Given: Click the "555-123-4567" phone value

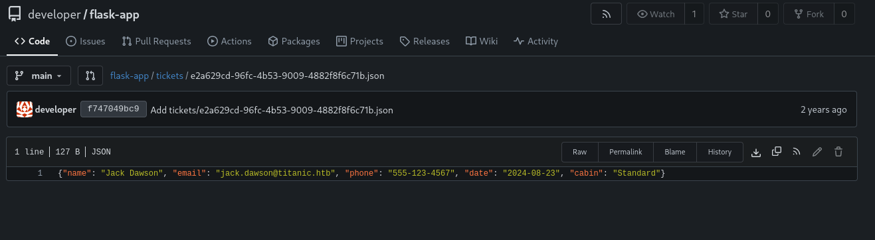Looking at the screenshot, I should point(422,174).
